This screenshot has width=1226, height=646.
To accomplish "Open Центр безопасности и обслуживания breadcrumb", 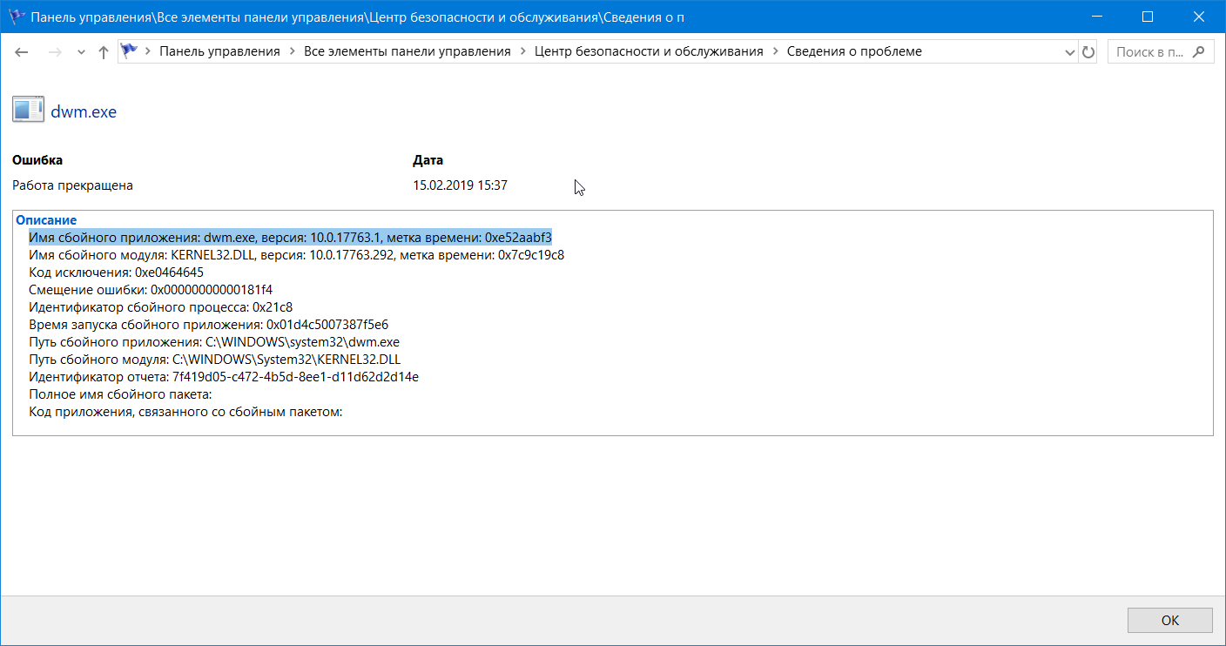I will click(649, 51).
